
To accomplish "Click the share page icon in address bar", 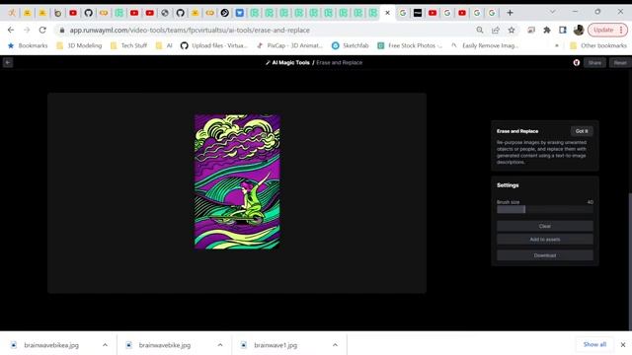I will pos(496,30).
